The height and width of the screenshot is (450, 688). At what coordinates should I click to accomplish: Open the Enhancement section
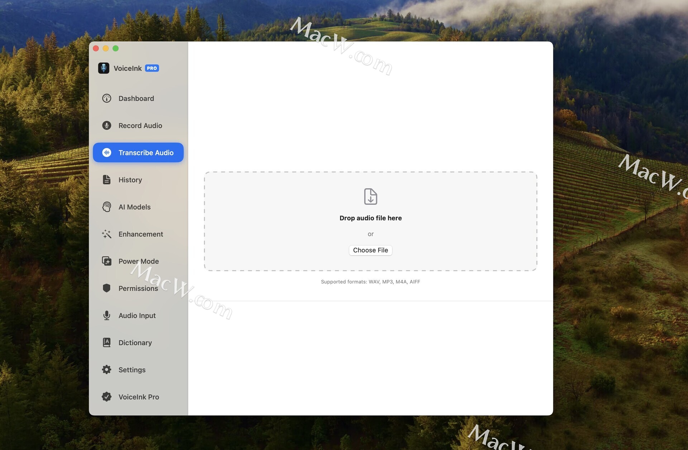(138, 234)
